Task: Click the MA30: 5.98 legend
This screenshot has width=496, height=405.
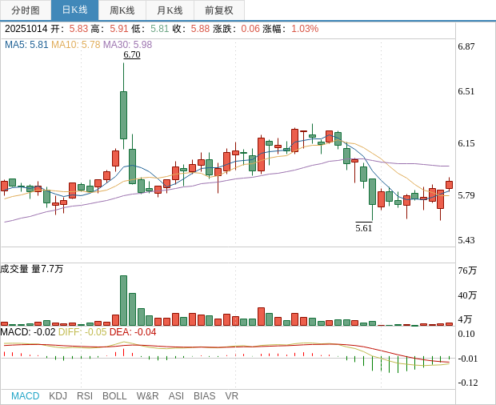Action: tap(127, 45)
